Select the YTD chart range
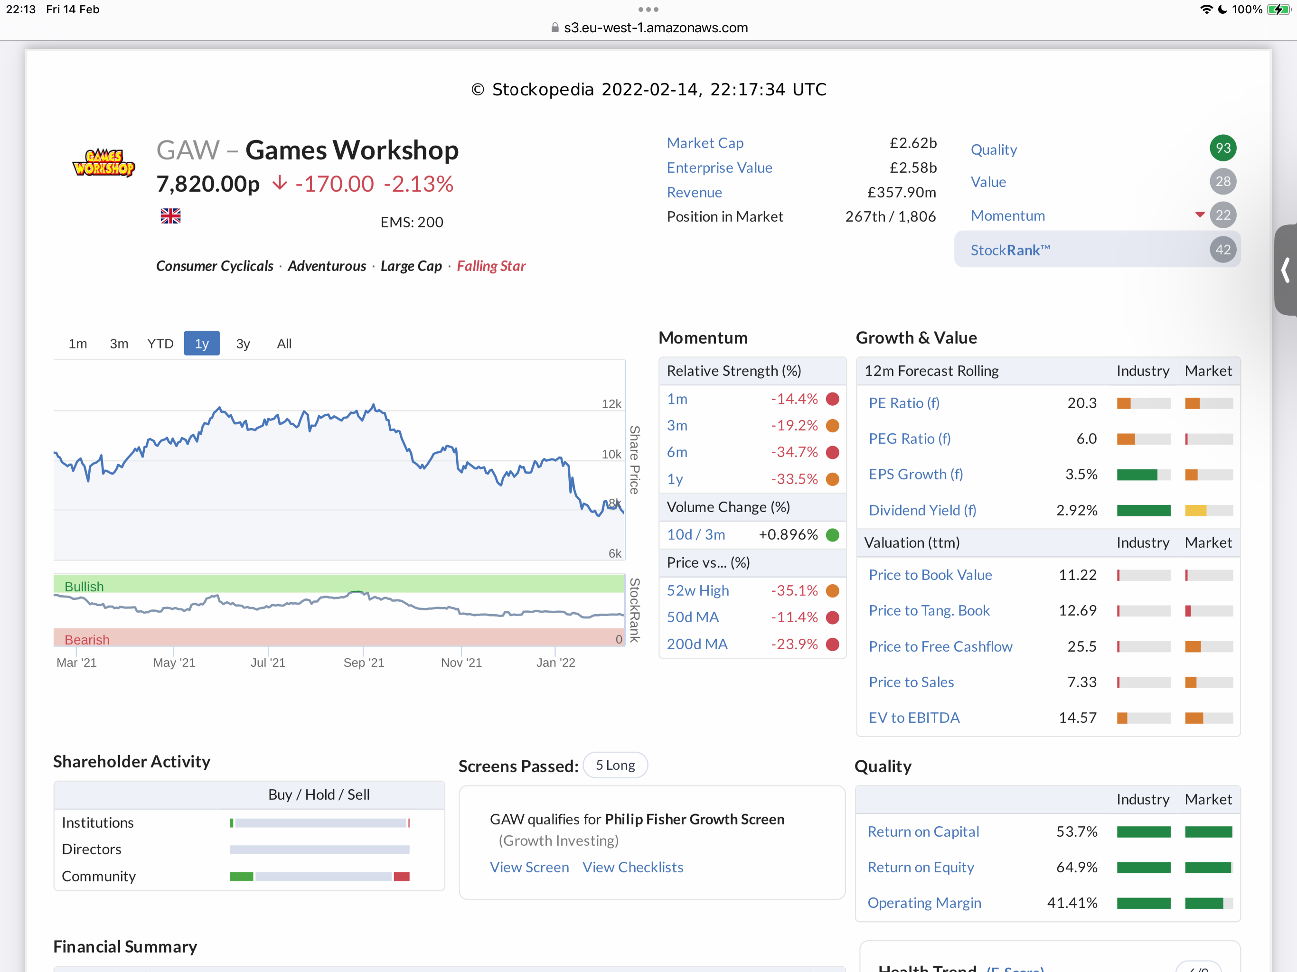The image size is (1297, 972). [160, 344]
